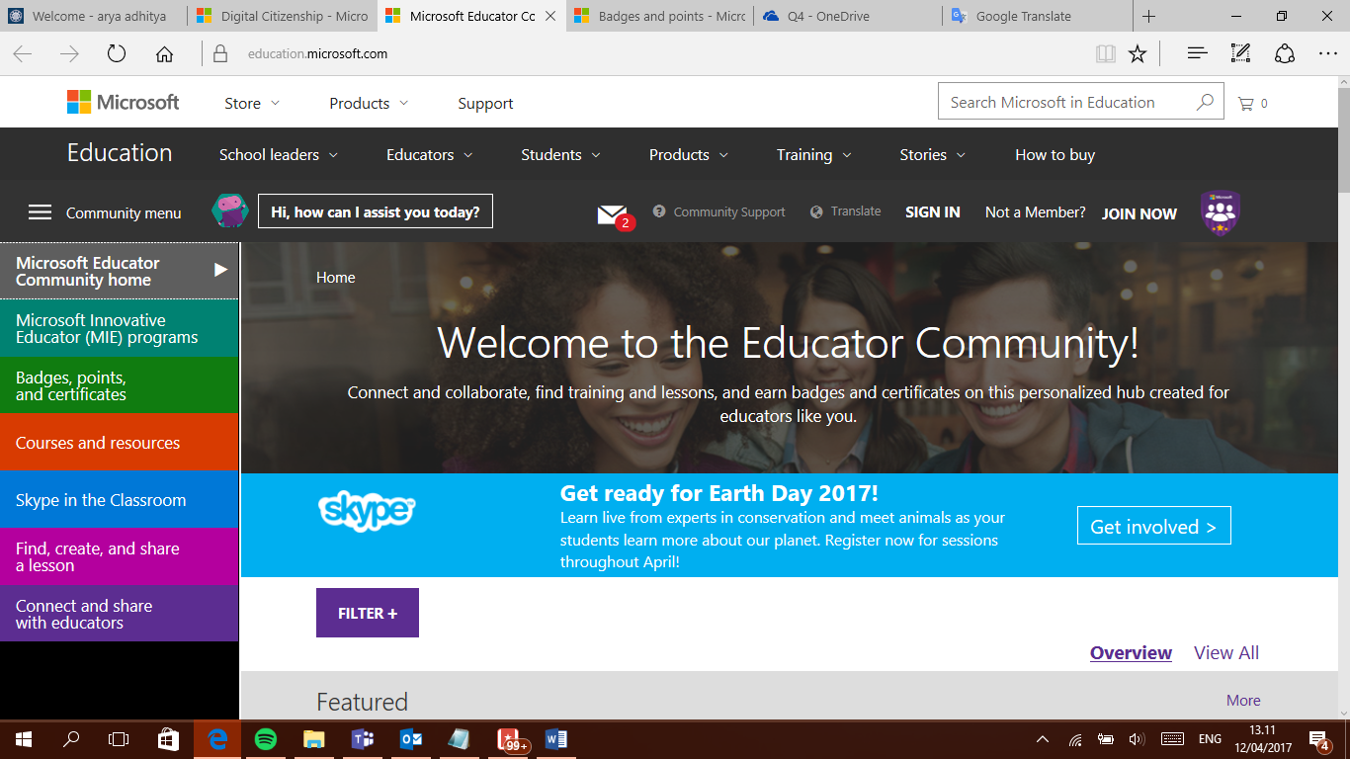Add page to favorites with star icon
The height and width of the screenshot is (759, 1350).
coord(1138,54)
